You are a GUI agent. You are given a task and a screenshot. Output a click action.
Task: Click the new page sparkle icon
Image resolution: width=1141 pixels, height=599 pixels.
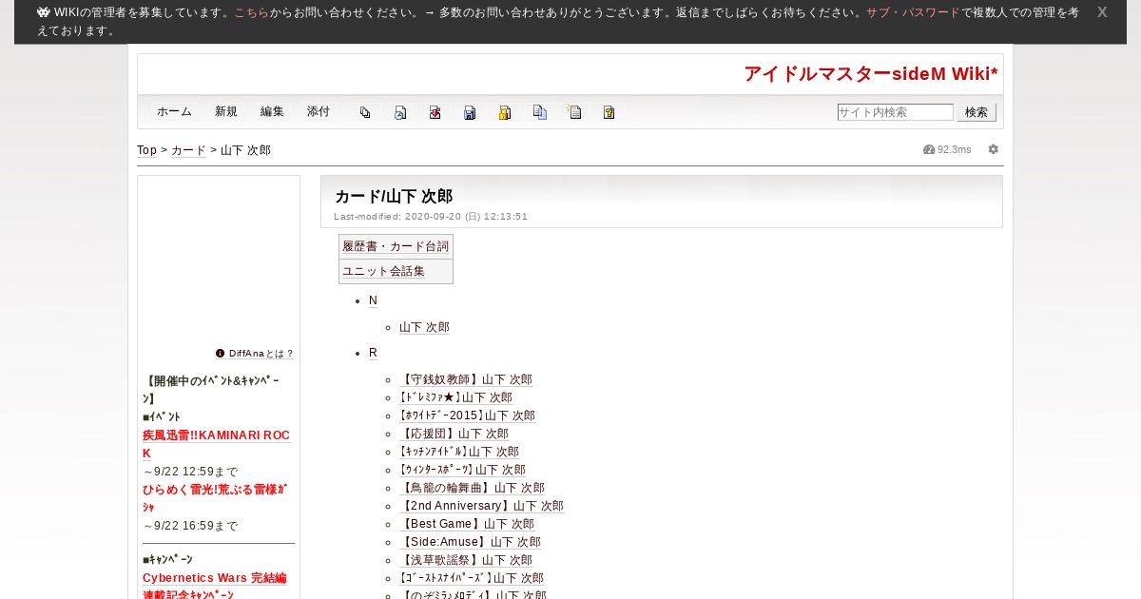tap(574, 112)
